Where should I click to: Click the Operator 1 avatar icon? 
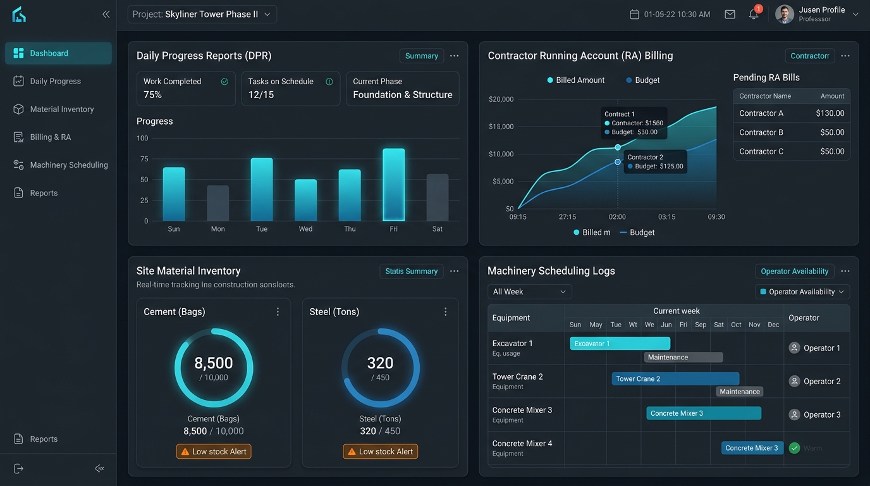click(795, 347)
